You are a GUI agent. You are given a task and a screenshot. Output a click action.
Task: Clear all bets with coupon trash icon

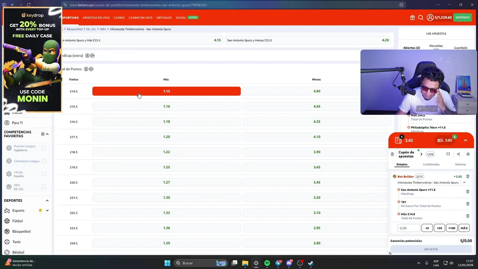click(x=392, y=154)
